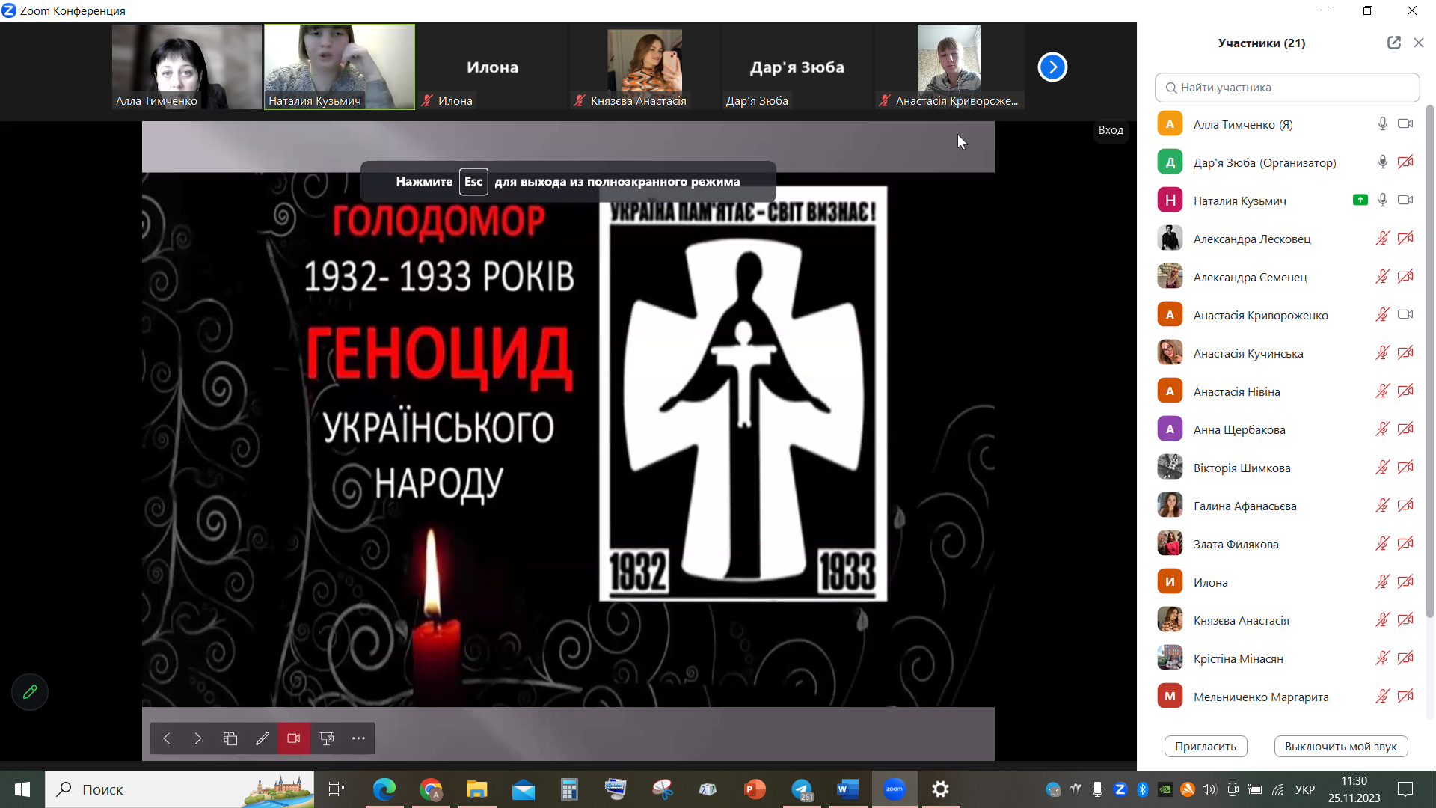The height and width of the screenshot is (808, 1436).
Task: Go to previous slide arrow in presentation toolbar
Action: point(167,738)
